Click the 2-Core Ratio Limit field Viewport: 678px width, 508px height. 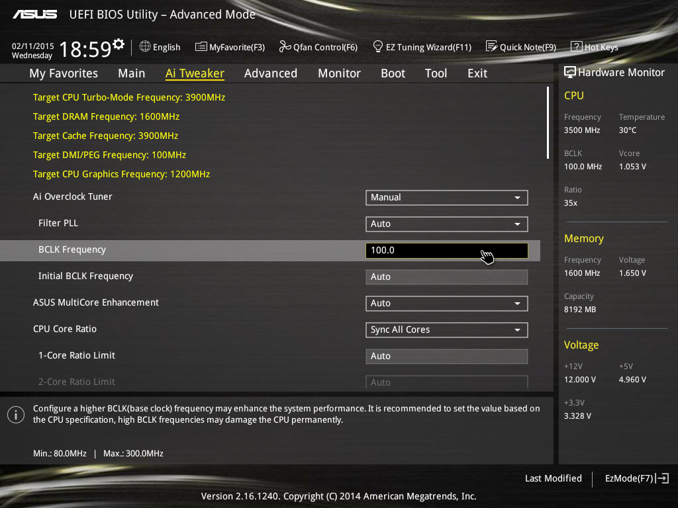pyautogui.click(x=447, y=382)
